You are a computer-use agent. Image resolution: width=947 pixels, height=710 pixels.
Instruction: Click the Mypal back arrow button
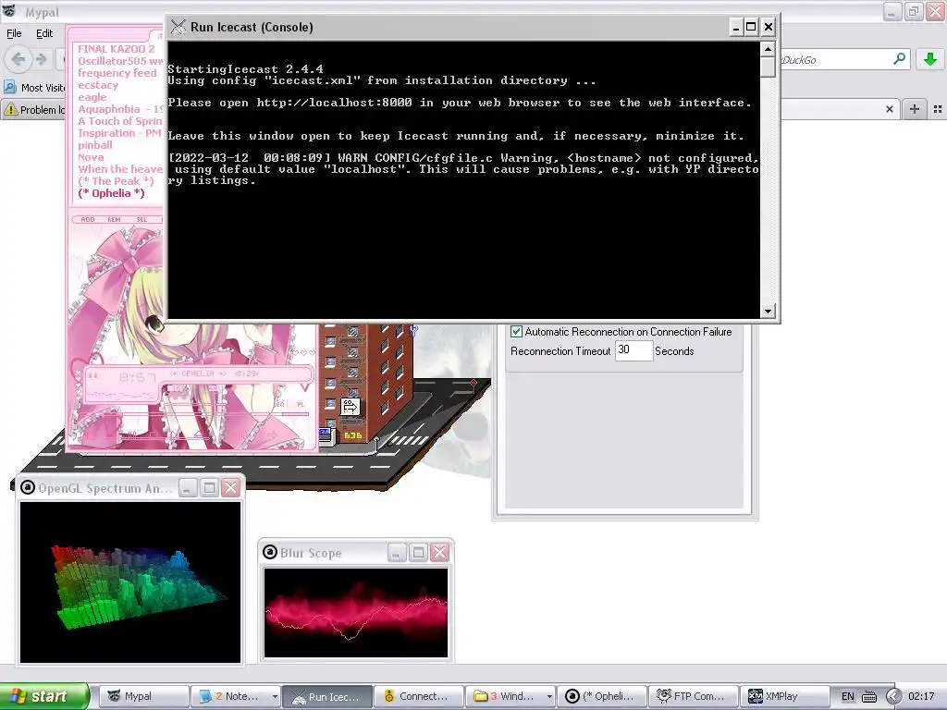click(x=18, y=58)
